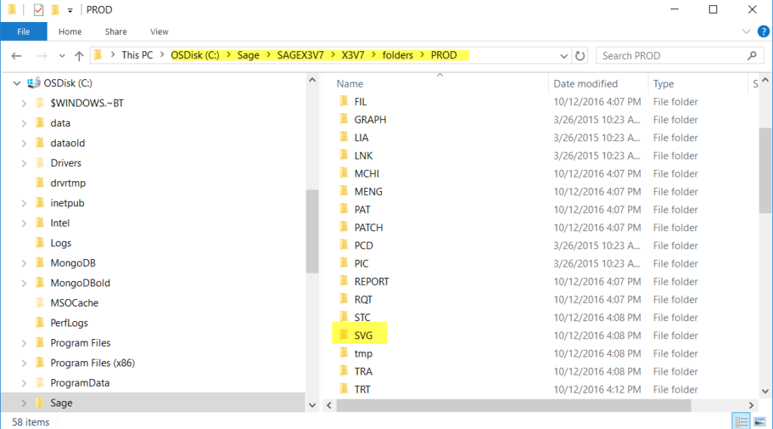Viewport: 773px width, 429px height.
Task: Open the Recent locations dropdown
Action: (62, 56)
